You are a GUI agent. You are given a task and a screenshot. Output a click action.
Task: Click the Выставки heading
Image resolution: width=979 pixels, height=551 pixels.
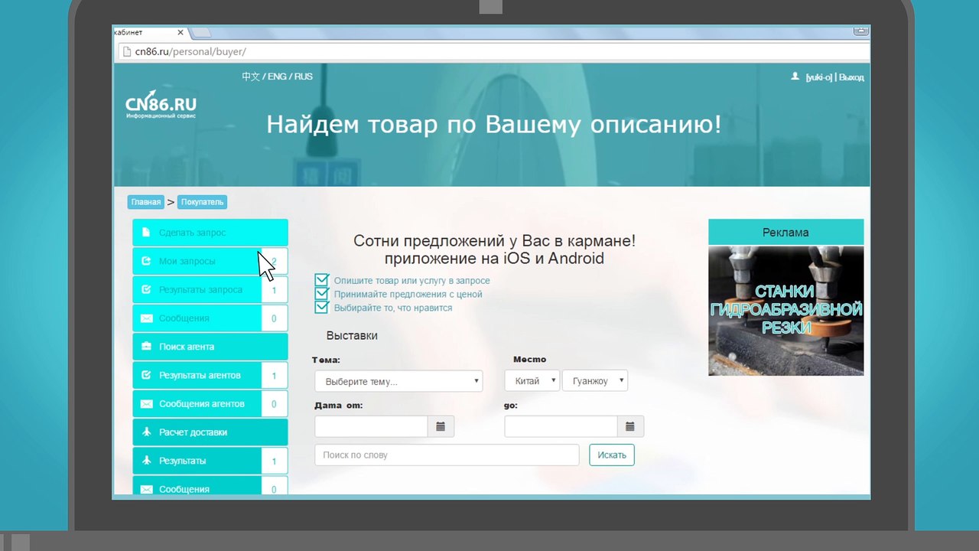pos(352,335)
